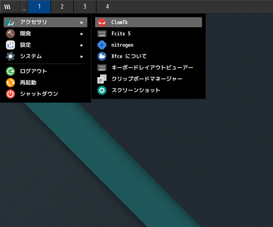273x227 pixels.
Task: Choose シャットダウン from the menu
Action: click(x=45, y=94)
